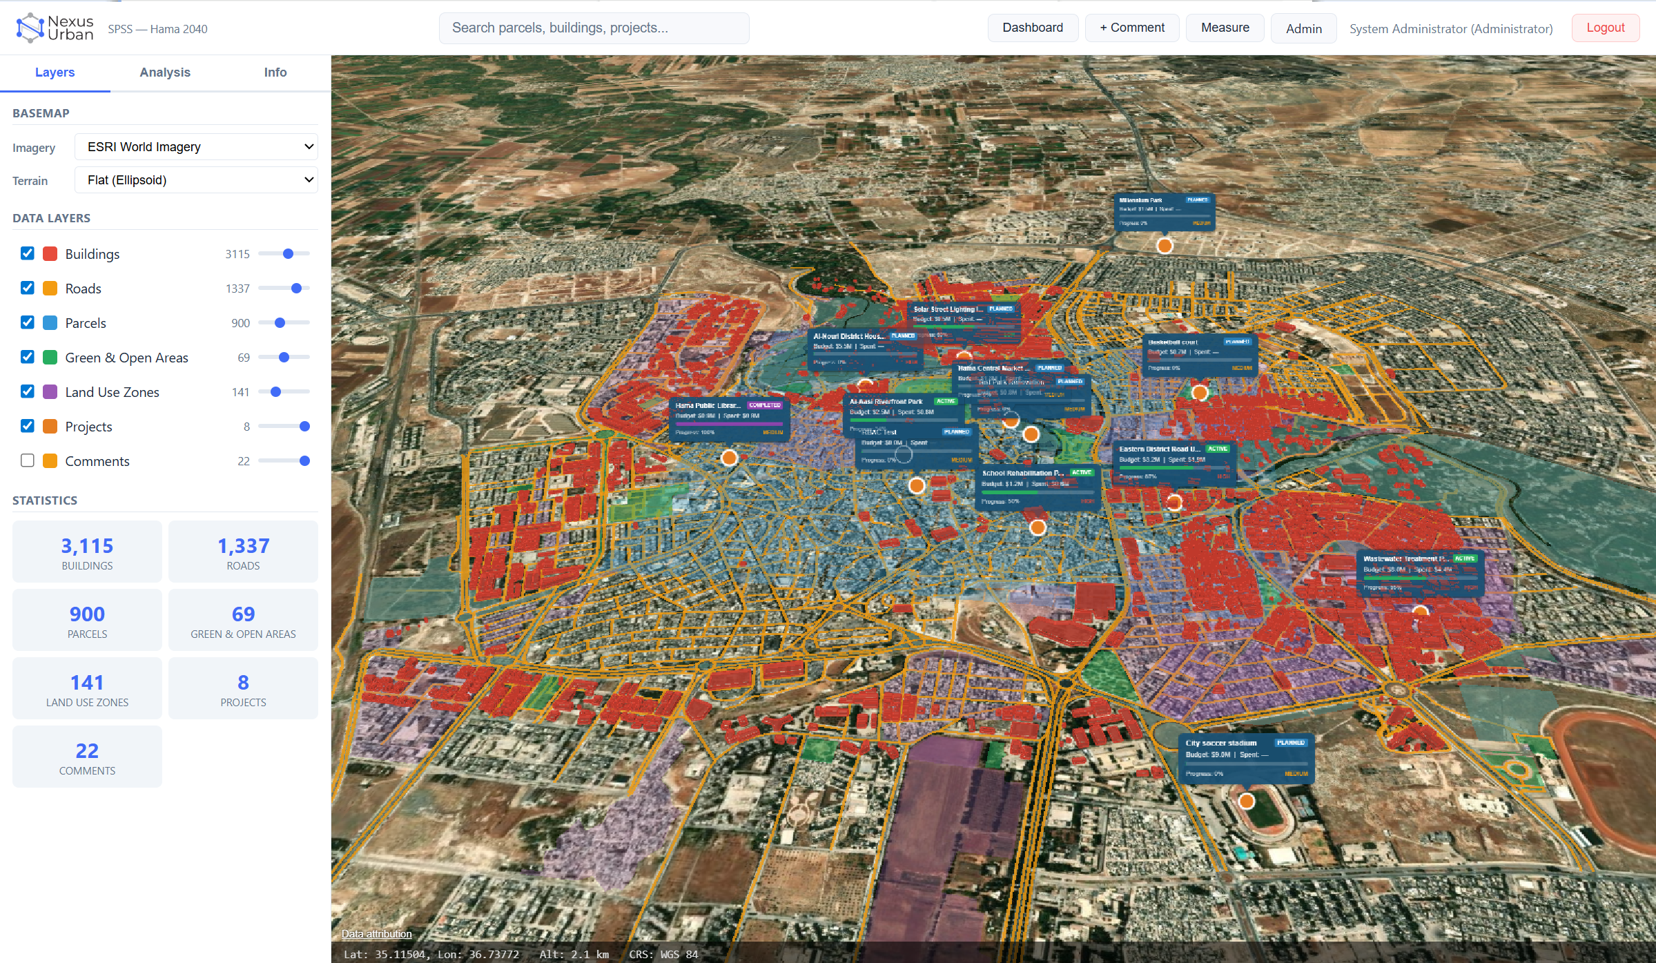
Task: Click the Hama Public Library project card
Action: (730, 419)
